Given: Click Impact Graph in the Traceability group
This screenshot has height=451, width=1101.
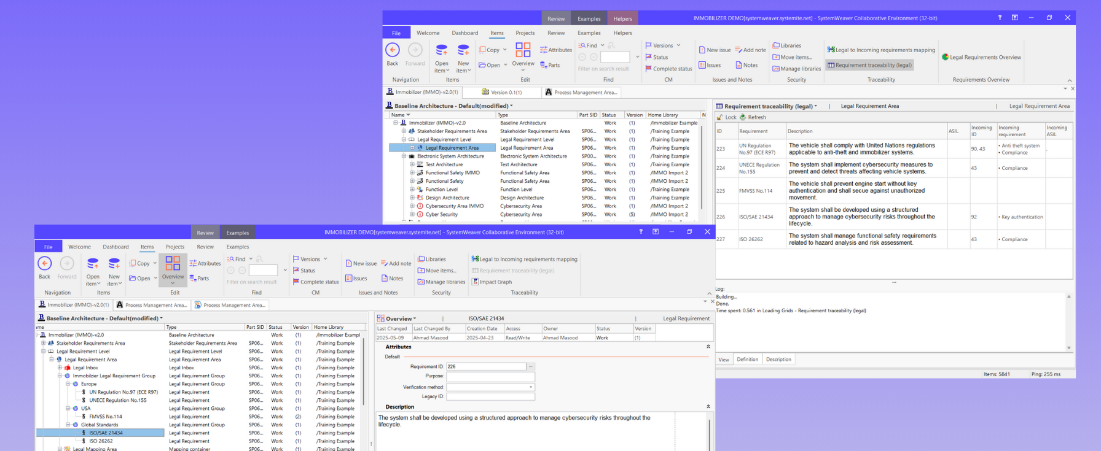Looking at the screenshot, I should [495, 282].
